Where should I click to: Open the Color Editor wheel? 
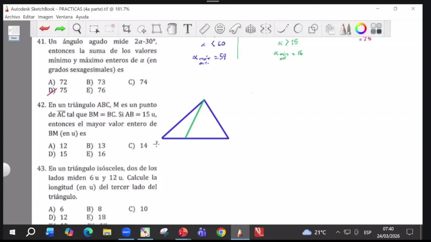[361, 29]
